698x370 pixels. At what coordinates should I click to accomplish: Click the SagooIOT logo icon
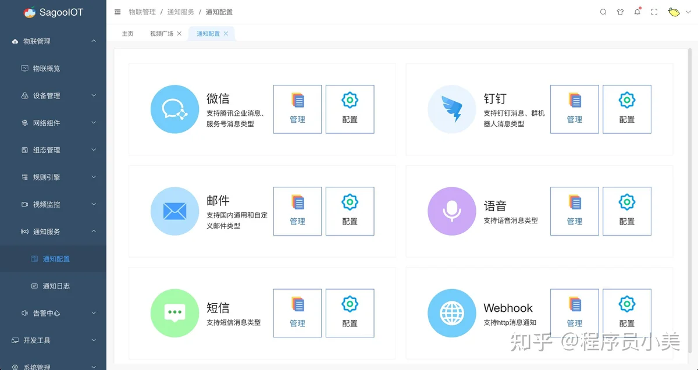pyautogui.click(x=30, y=12)
